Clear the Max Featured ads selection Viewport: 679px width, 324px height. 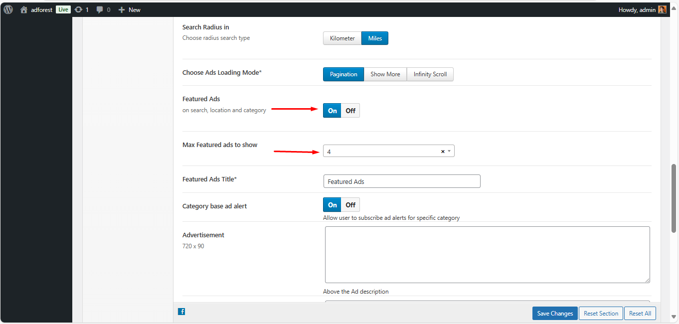(442, 152)
